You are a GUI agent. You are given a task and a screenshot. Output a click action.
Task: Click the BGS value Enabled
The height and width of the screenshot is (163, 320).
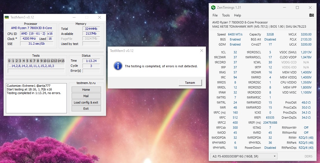tap(235, 39)
